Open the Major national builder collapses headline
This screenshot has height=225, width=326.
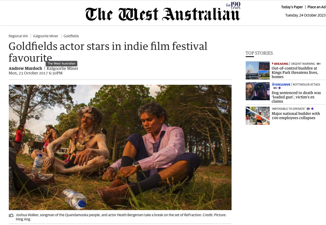click(296, 116)
